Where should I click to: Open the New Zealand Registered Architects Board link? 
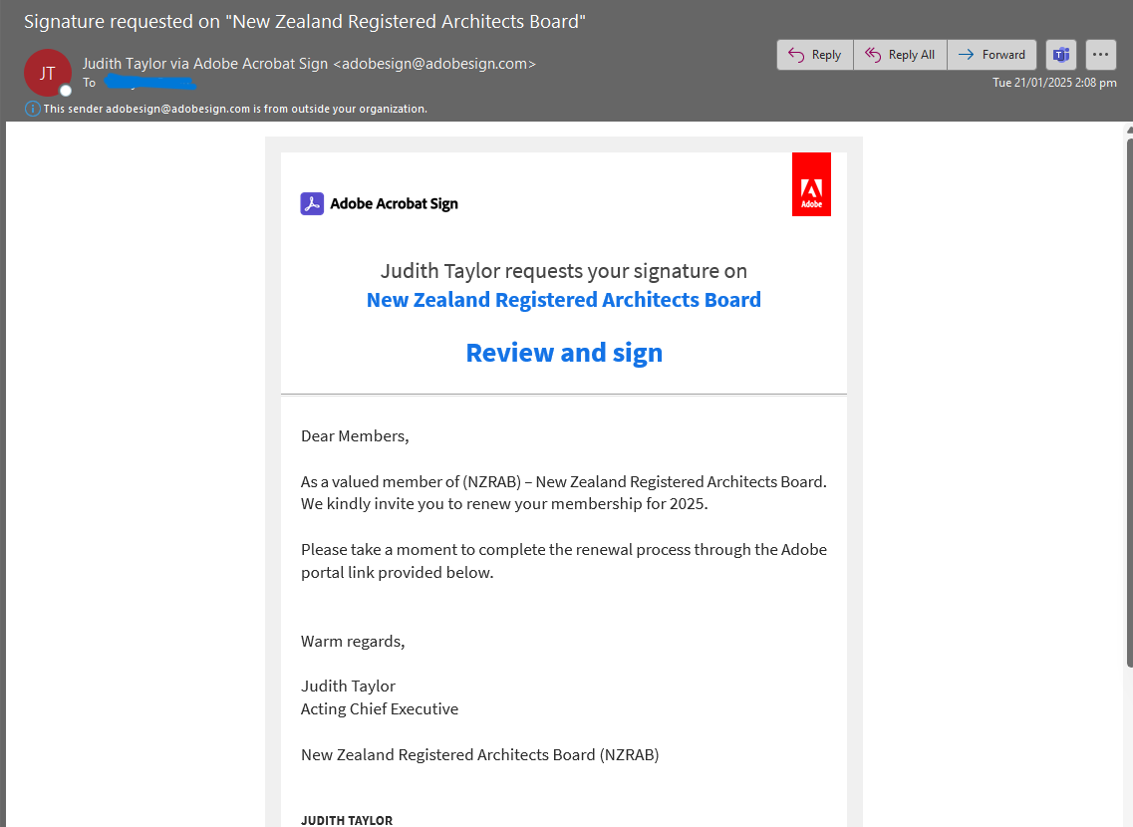pyautogui.click(x=563, y=300)
